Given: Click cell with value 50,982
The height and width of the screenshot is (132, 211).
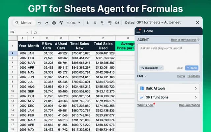Looking at the screenshot, I should pyautogui.click(x=61, y=58).
